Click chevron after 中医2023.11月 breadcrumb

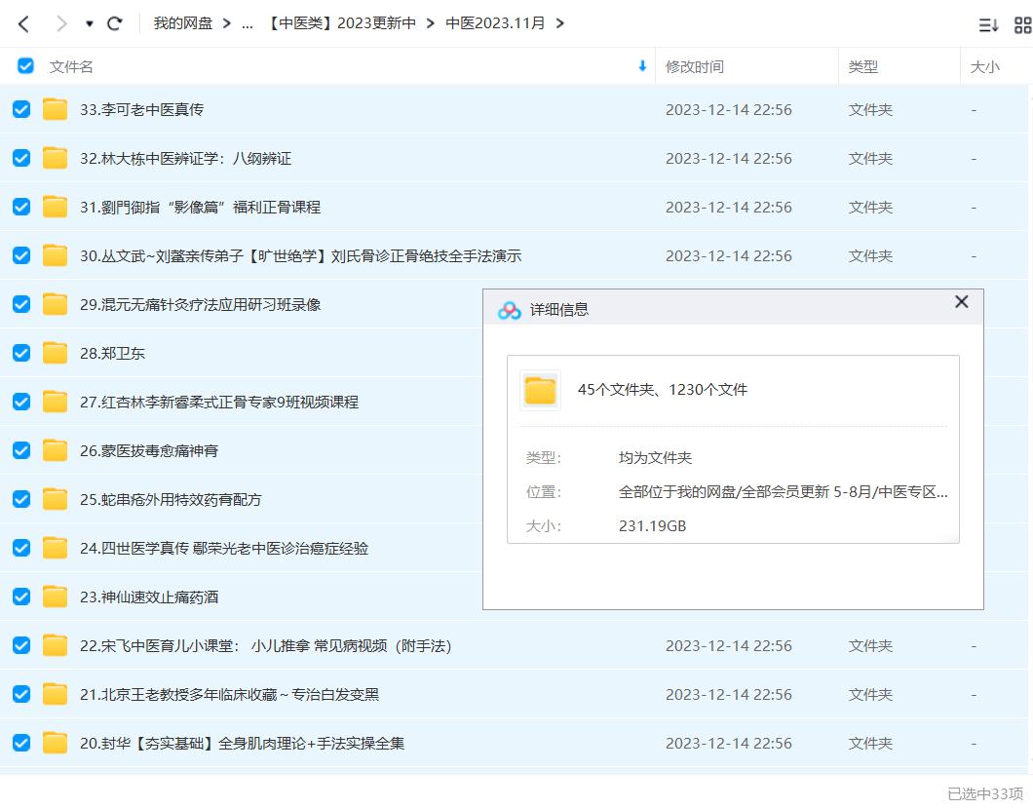click(x=559, y=23)
